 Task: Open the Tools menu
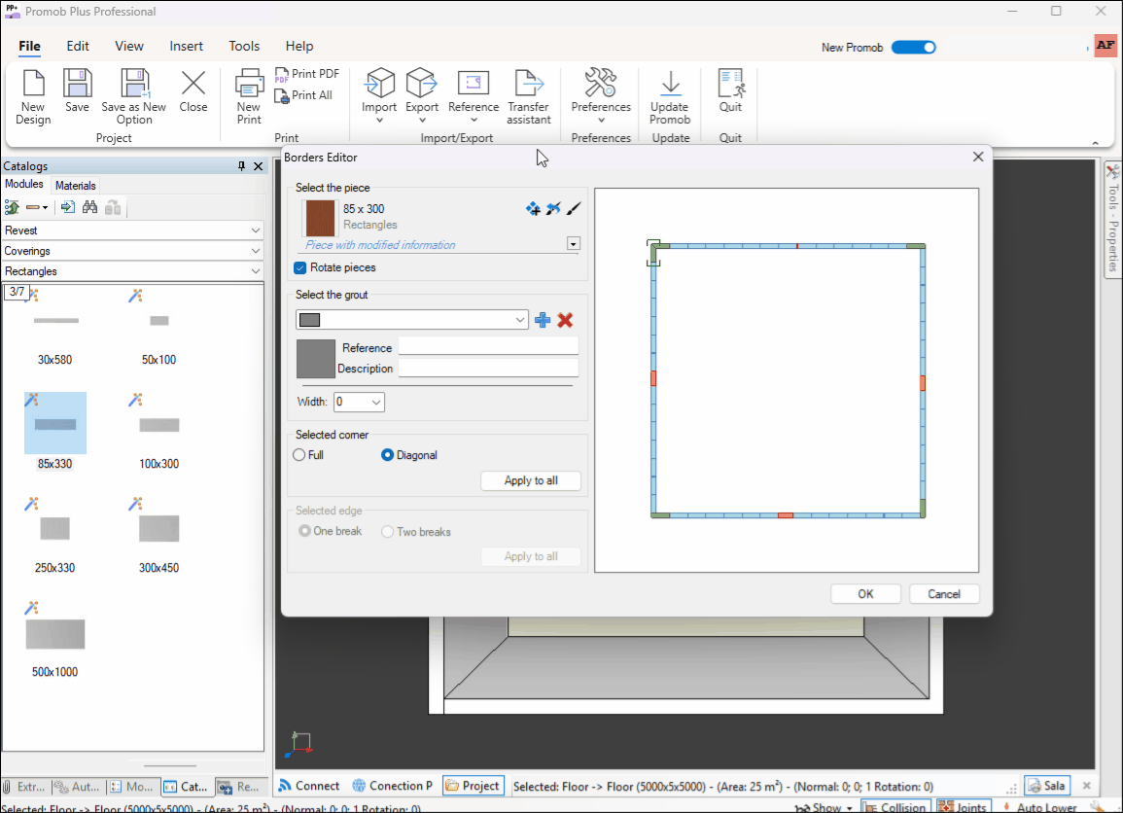(x=244, y=46)
